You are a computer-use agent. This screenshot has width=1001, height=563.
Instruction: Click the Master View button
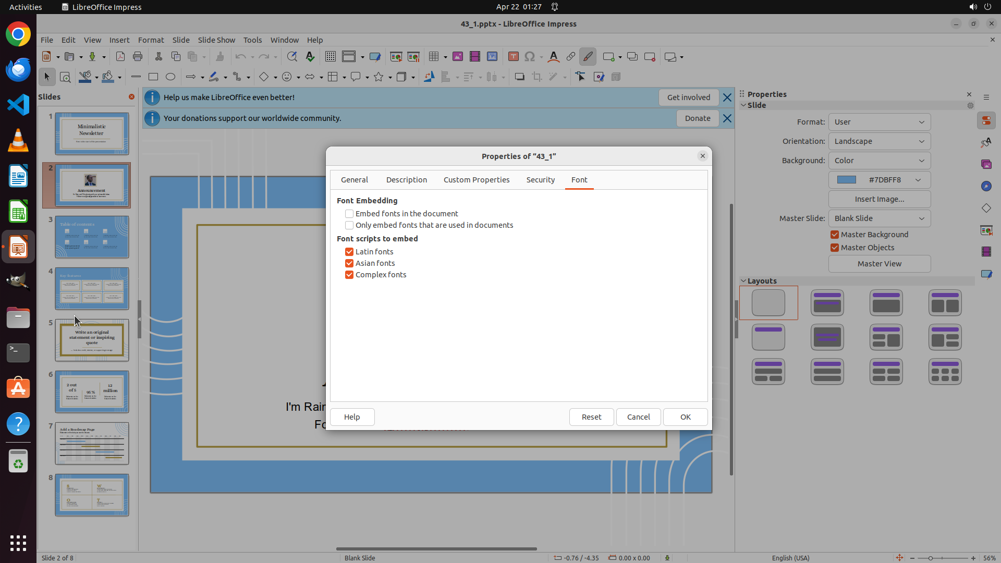(x=879, y=264)
